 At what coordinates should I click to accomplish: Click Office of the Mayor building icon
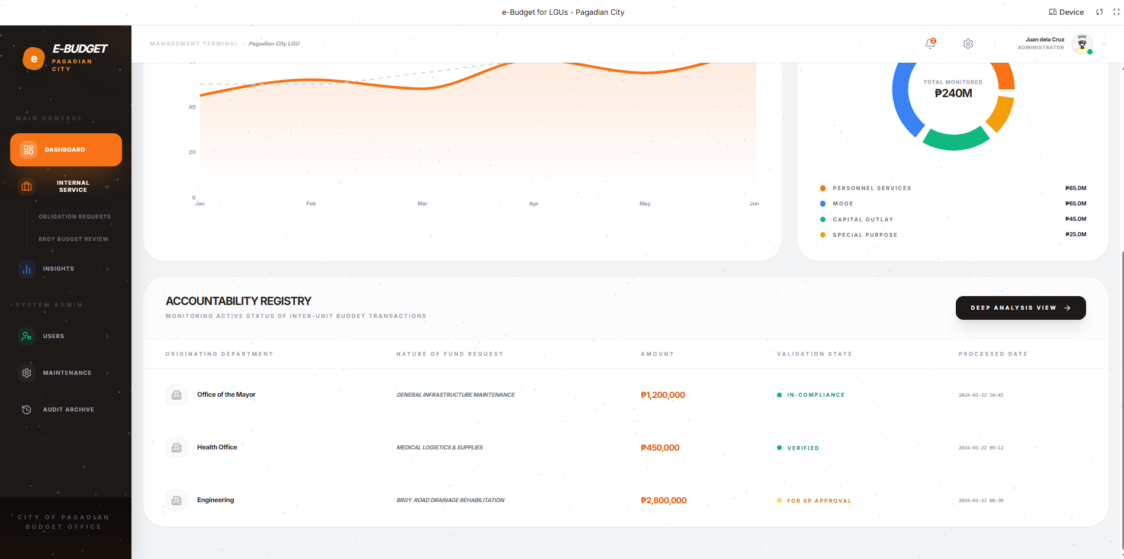coord(176,395)
